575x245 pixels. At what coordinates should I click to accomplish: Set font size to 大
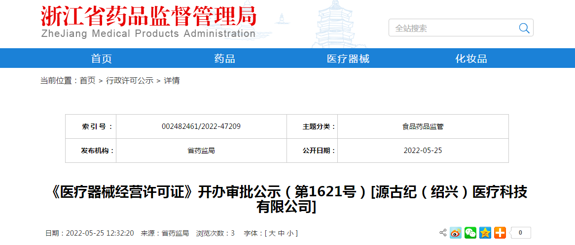pos(272,233)
